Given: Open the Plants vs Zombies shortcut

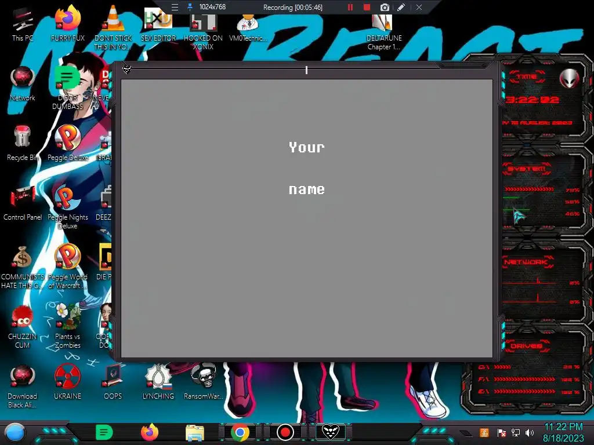Looking at the screenshot, I should (67, 326).
